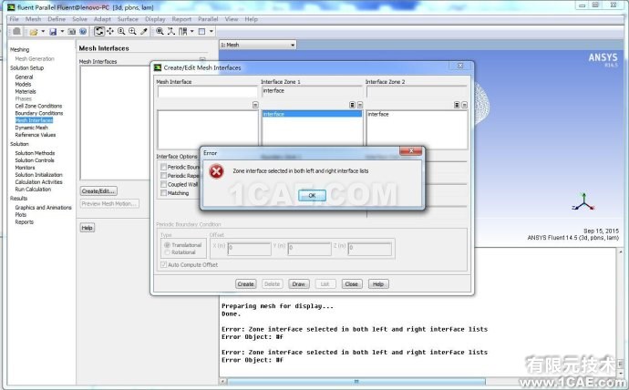Screen dimensions: 629x390
Task: Select Run Calculation in navigation tree
Action: (x=33, y=190)
